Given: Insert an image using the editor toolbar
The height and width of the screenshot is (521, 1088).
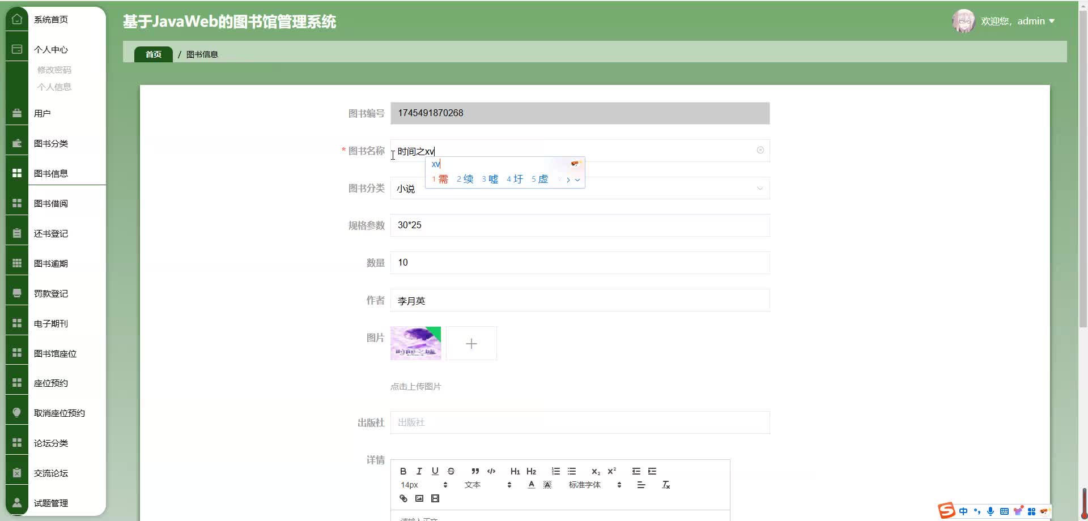Looking at the screenshot, I should pyautogui.click(x=419, y=498).
